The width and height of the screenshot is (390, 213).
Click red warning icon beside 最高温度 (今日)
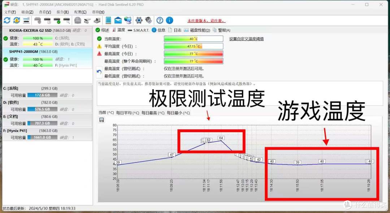coord(99,54)
